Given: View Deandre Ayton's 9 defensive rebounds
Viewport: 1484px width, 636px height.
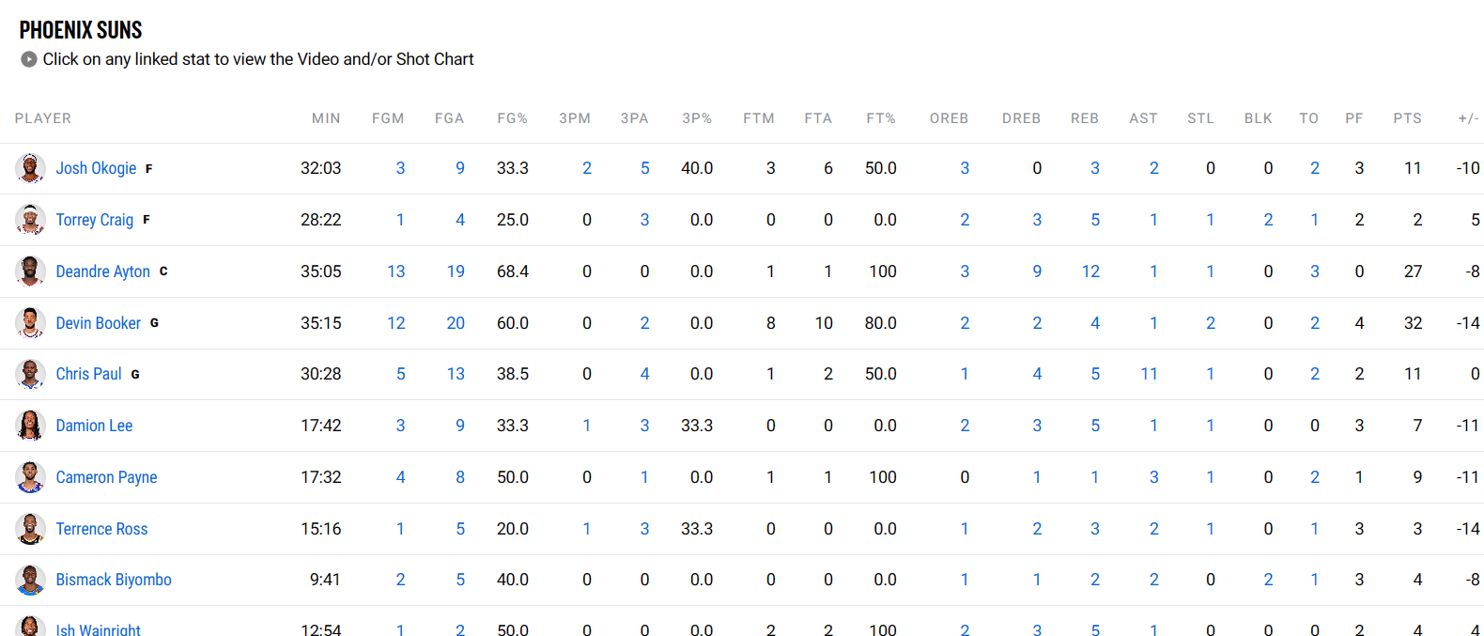Looking at the screenshot, I should 1037,271.
